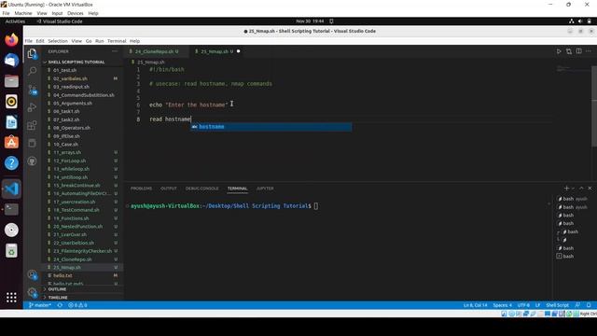Show Applications grid in dock
597x336 pixels.
click(x=11, y=297)
